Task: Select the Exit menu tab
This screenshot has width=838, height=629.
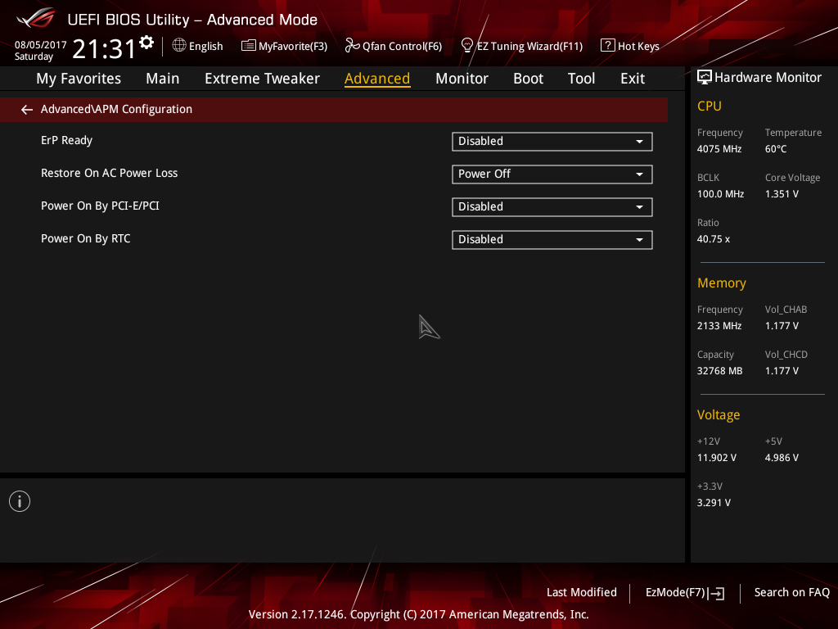Action: tap(632, 79)
